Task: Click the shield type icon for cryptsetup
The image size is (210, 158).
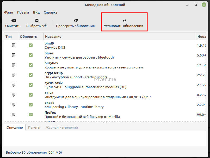Action: click(13, 75)
